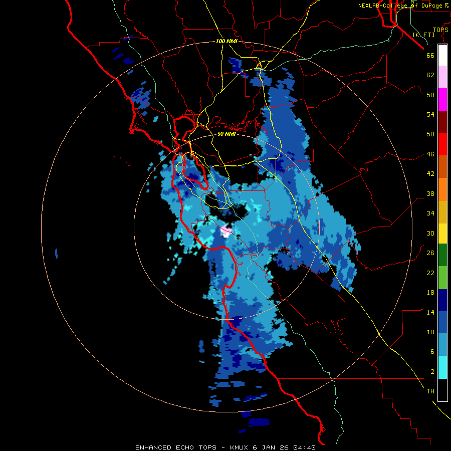Click the legend value '42'
The height and width of the screenshot is (451, 451).
[430, 174]
